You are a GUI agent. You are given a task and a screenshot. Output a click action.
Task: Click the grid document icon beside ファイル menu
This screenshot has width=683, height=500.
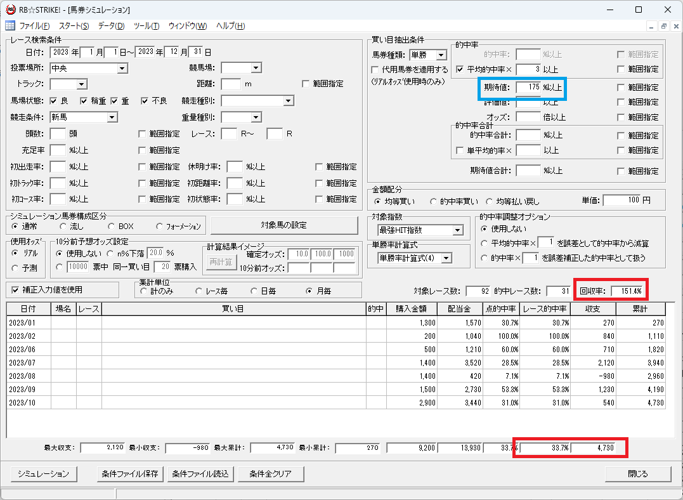(10, 26)
